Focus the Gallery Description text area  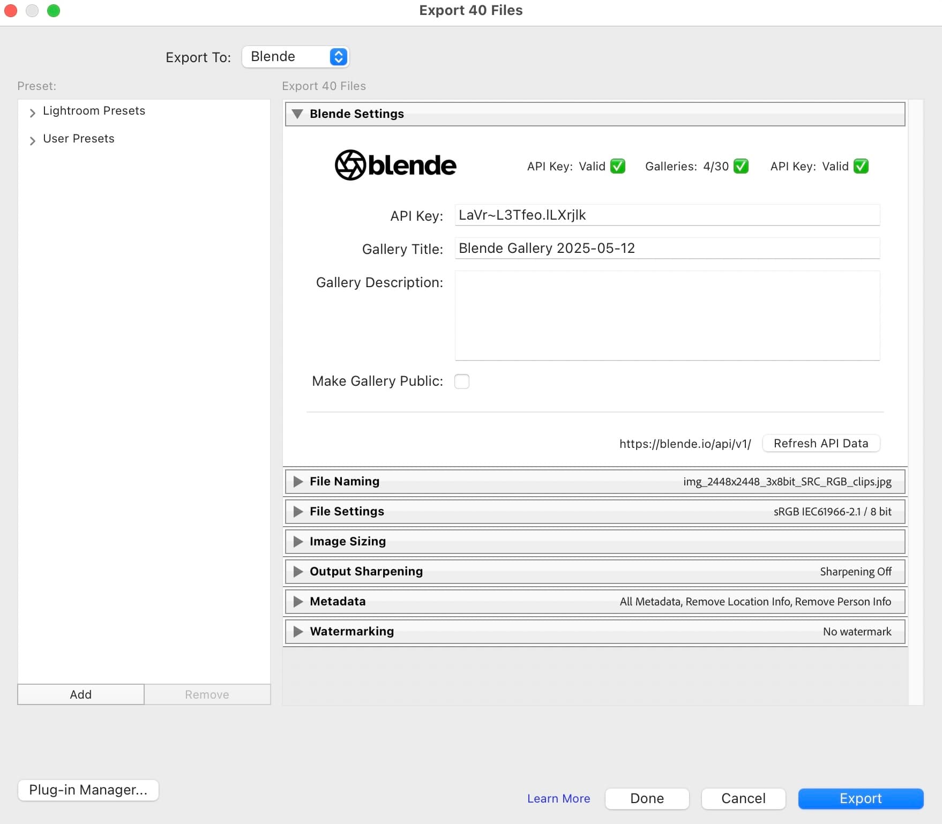tap(667, 315)
